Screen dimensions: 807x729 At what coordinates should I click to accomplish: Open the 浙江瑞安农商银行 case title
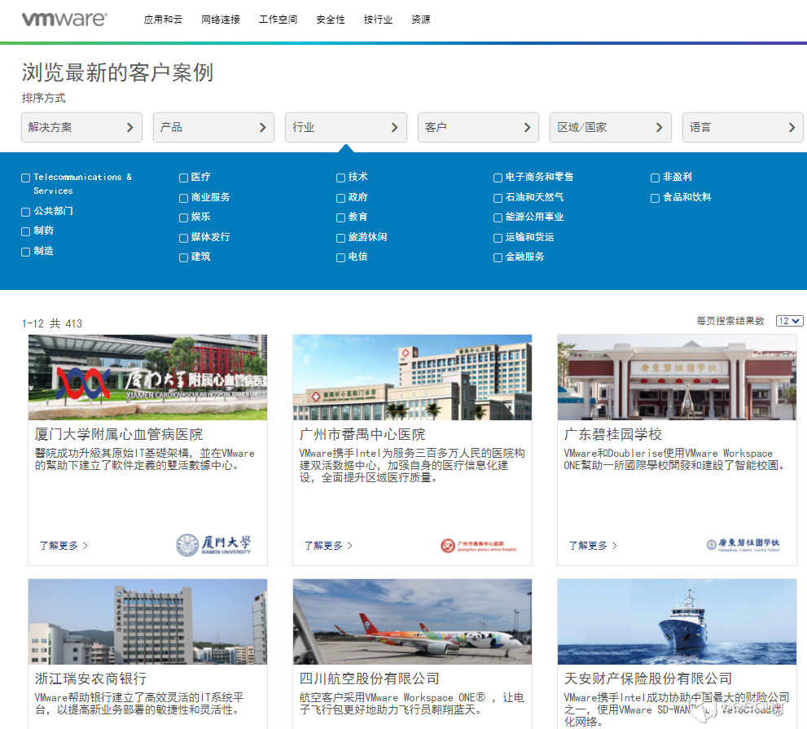pyautogui.click(x=90, y=678)
